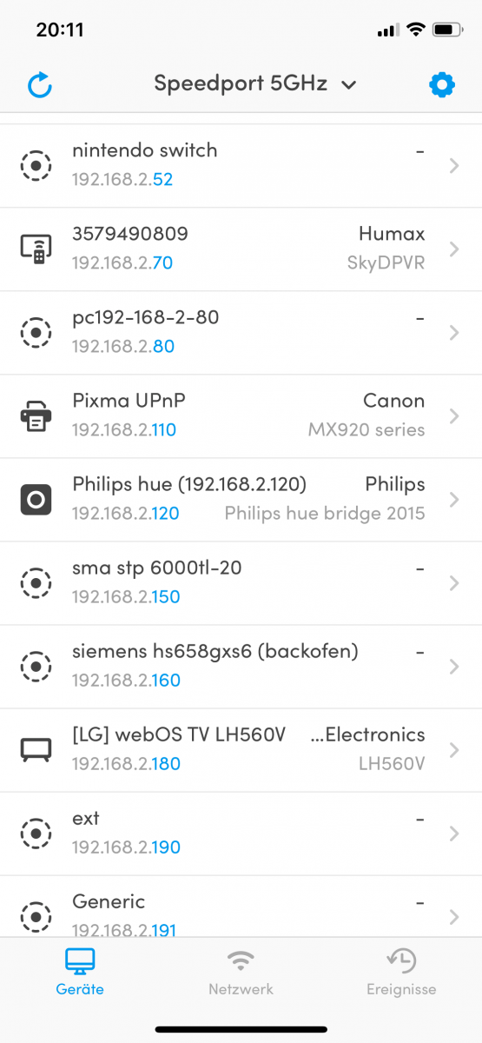Tap the refresh scan icon
This screenshot has width=482, height=1043.
[x=40, y=85]
